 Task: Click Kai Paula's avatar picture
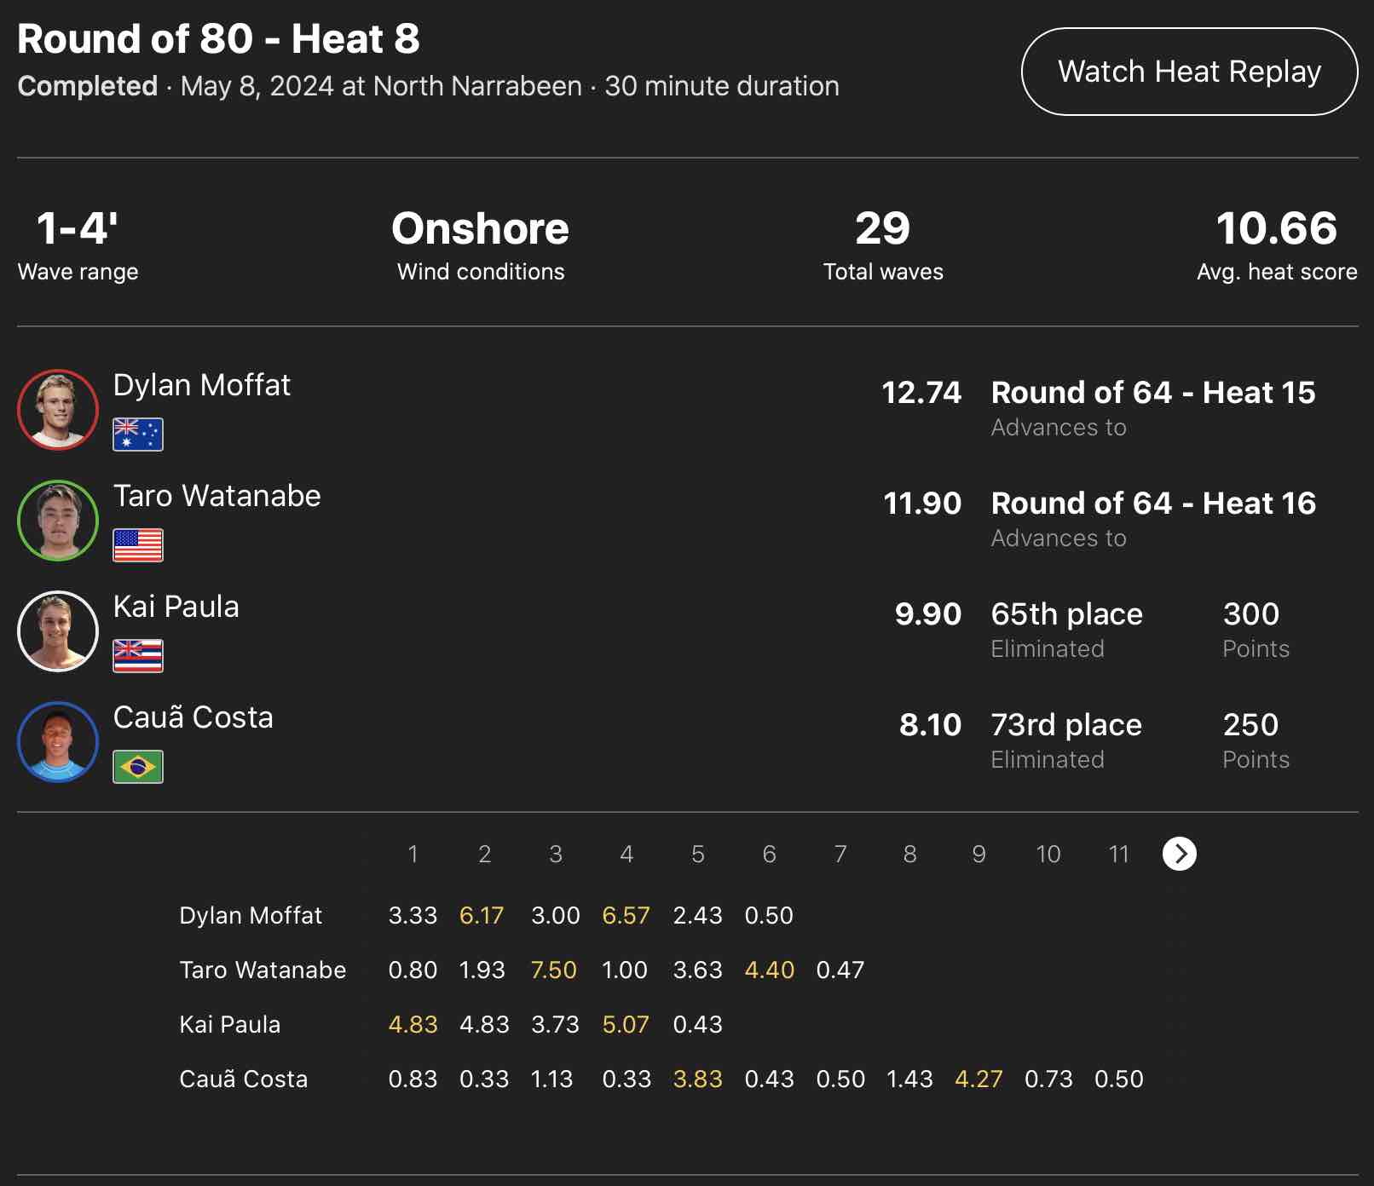click(x=58, y=631)
